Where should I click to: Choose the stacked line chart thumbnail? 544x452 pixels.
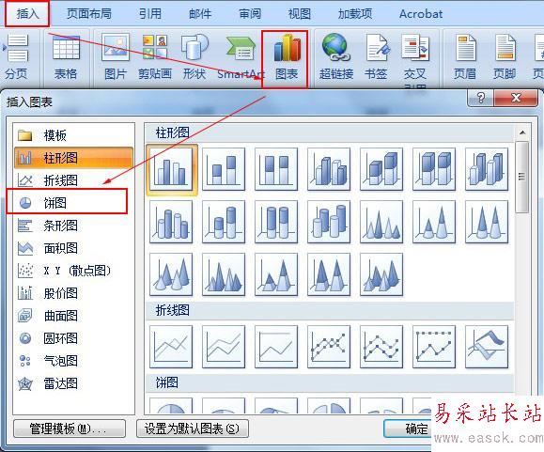(x=224, y=347)
